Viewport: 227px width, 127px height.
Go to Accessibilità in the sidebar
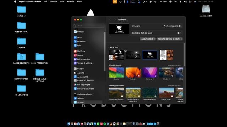(81, 77)
